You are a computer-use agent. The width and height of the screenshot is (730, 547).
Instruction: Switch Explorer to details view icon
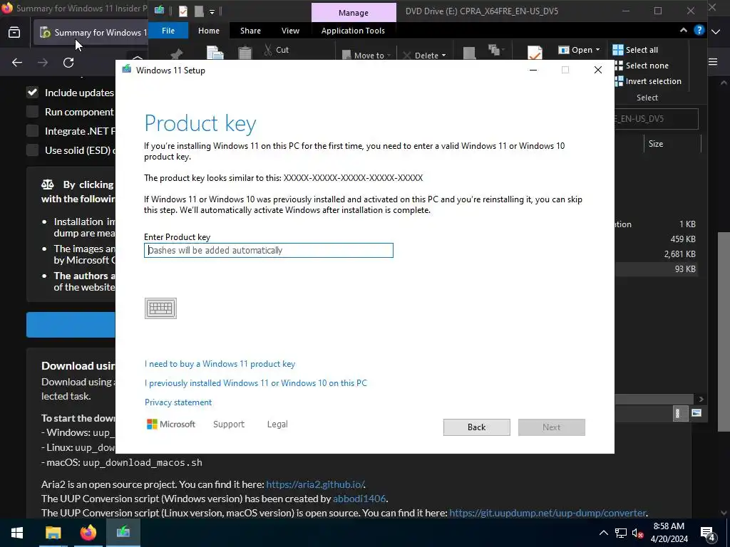point(679,413)
